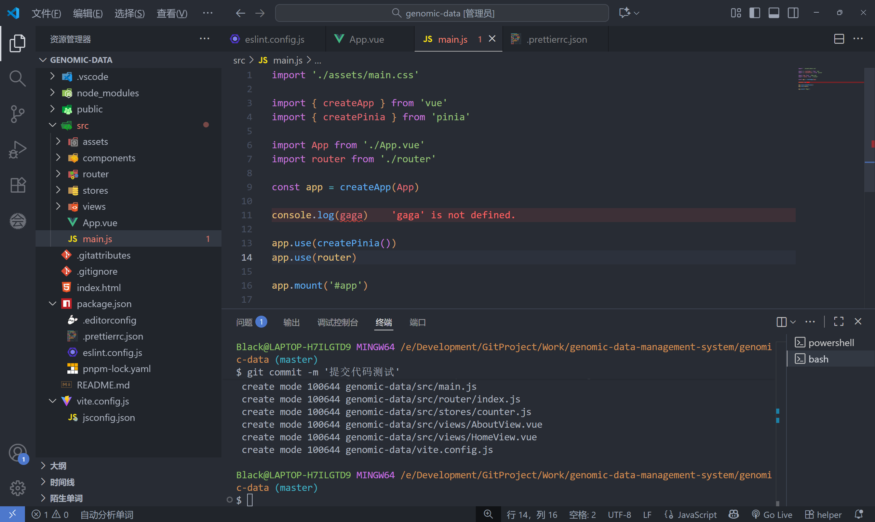Open the Accounts icon in activity bar
The image size is (875, 522).
[x=17, y=453]
